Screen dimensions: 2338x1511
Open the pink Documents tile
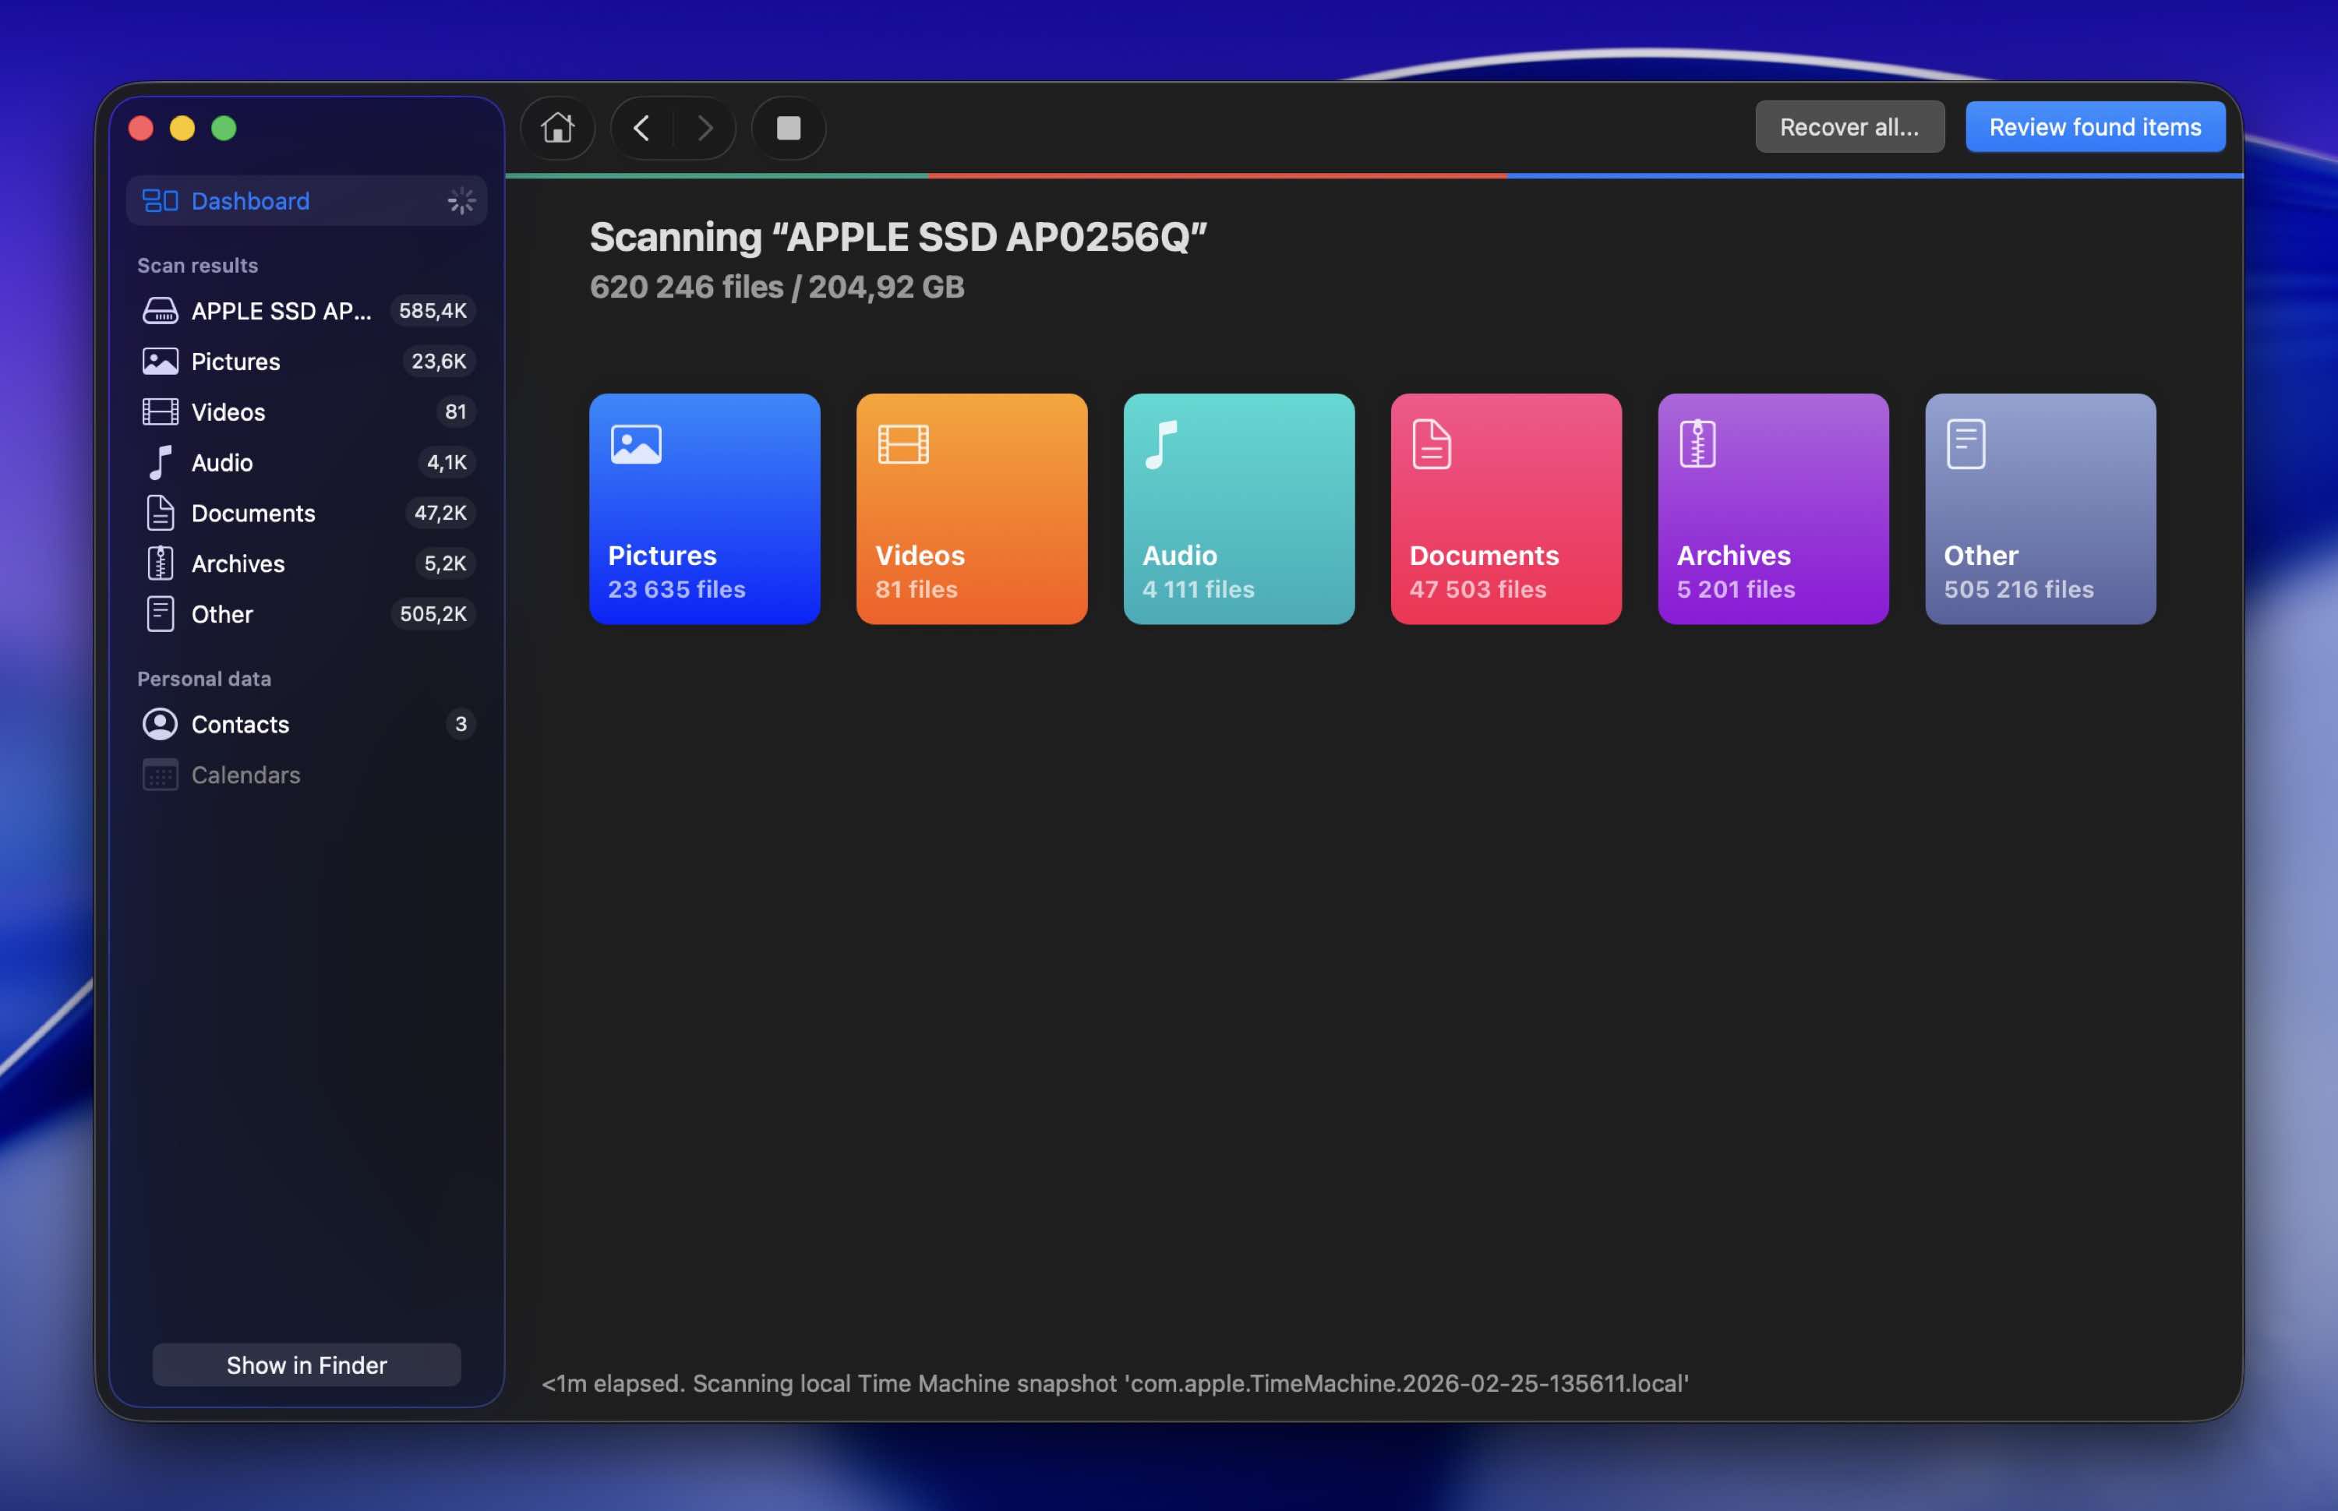(x=1505, y=508)
